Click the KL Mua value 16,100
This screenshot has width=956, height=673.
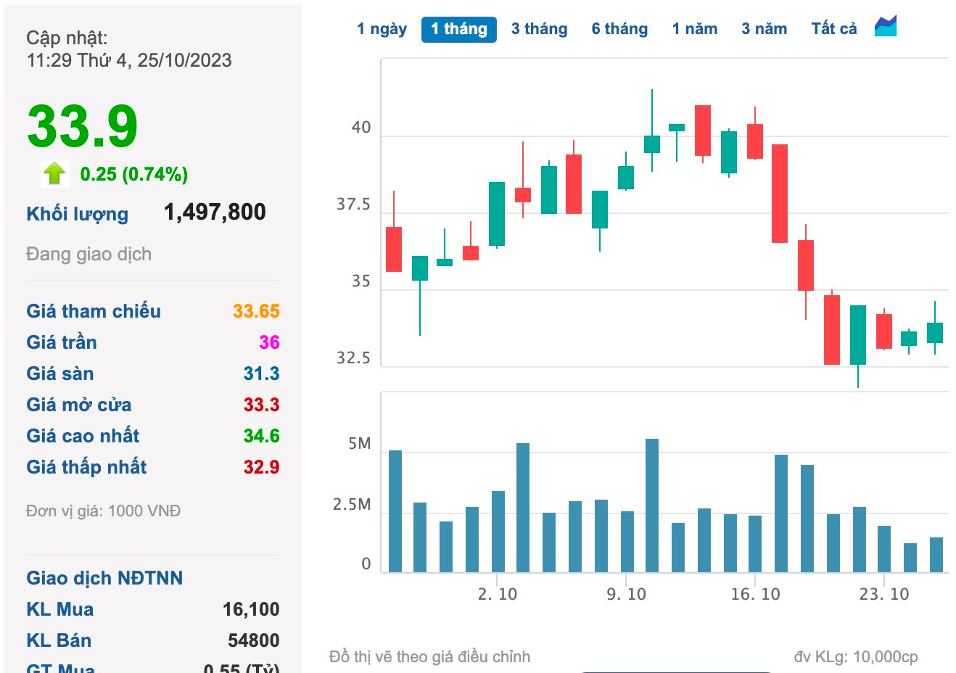coord(251,609)
